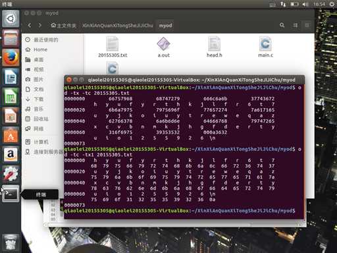Click the terminal window title bar
This screenshot has width=337, height=253.
184,80
